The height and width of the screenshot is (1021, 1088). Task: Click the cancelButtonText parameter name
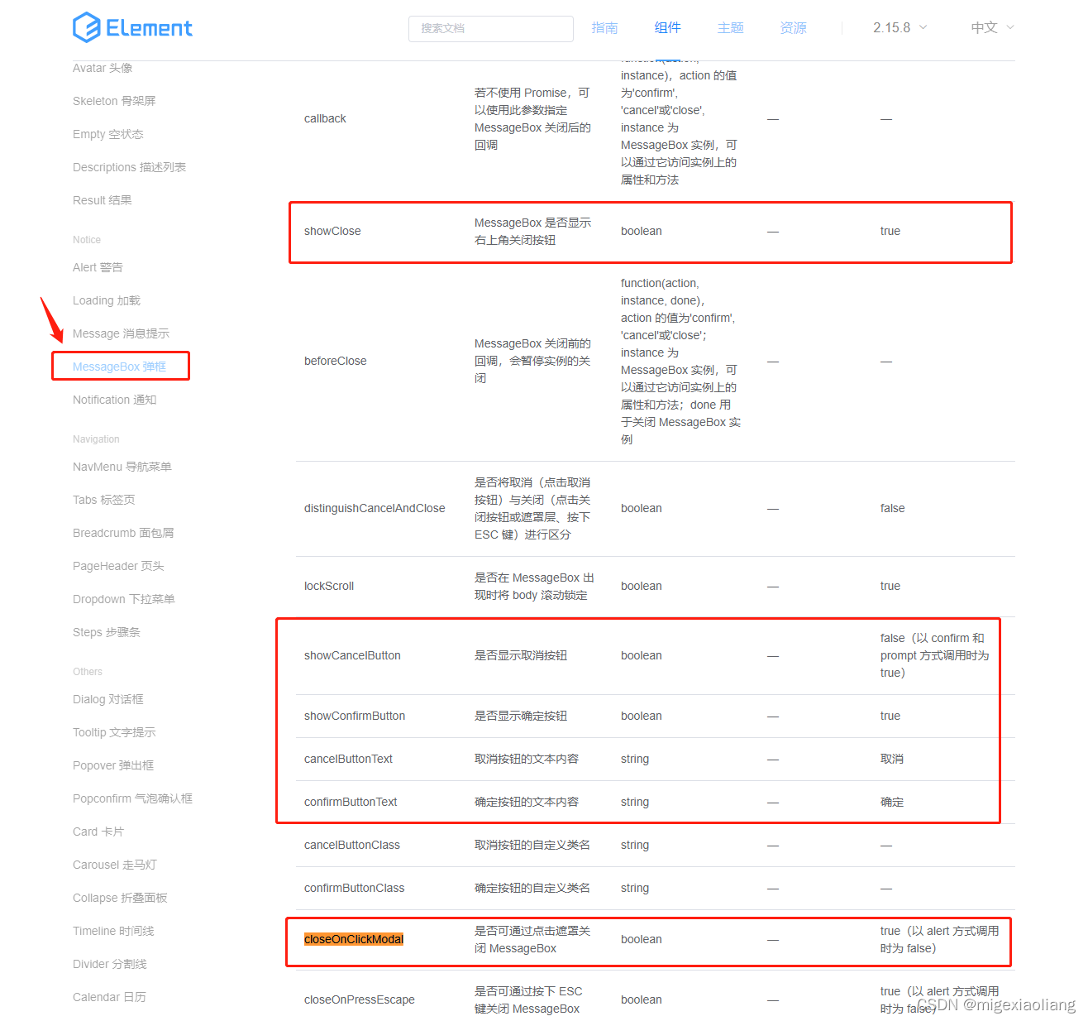348,759
